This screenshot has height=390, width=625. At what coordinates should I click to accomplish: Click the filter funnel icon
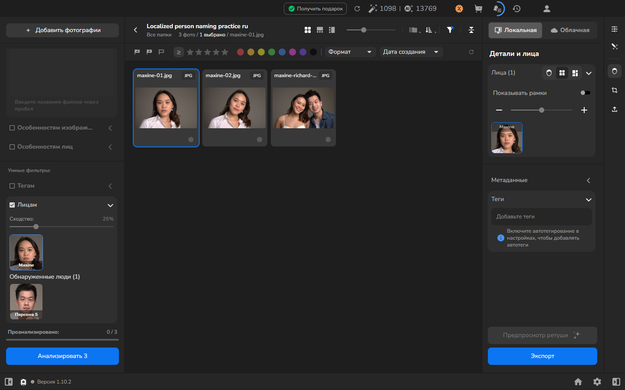(x=450, y=30)
